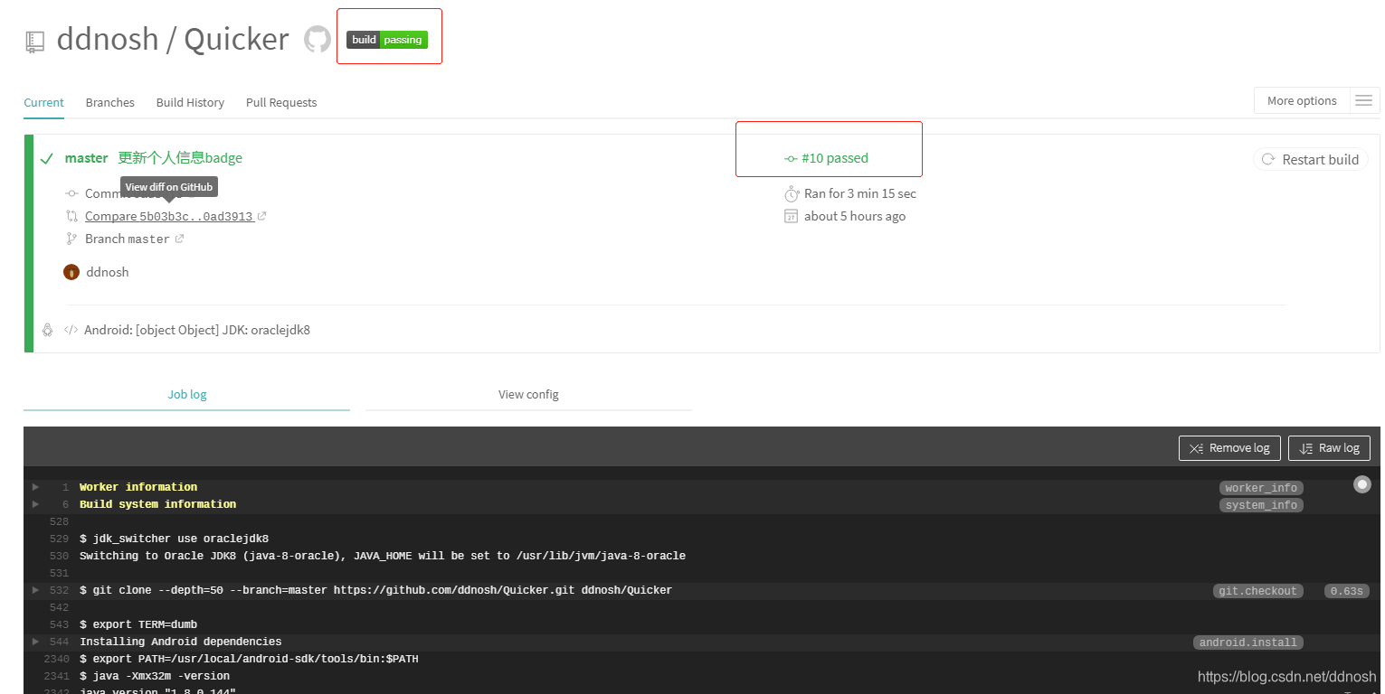Click the export TERM=dumb log line
1385x694 pixels.
click(138, 624)
